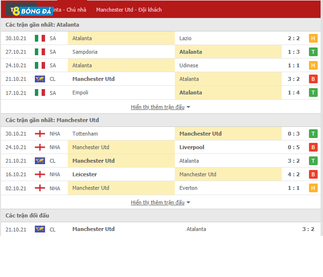Click the Empoli team name

80,92
